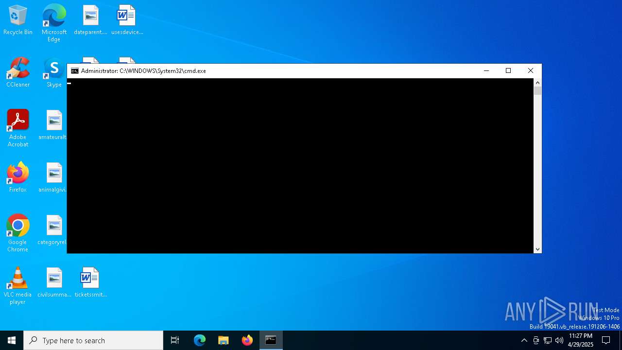Minimize the cmd.exe window
Screen dimensions: 622x350
pos(486,71)
